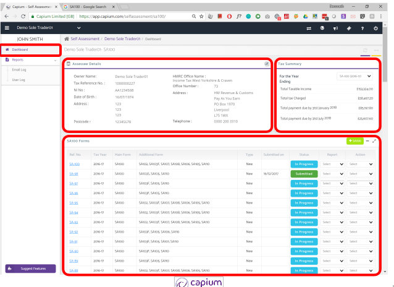Image resolution: width=394 pixels, height=287 pixels.
Task: Click the browser back arrow
Action: tap(7, 16)
